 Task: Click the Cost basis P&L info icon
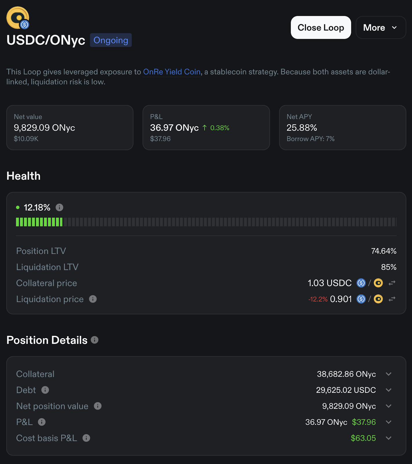[86, 438]
